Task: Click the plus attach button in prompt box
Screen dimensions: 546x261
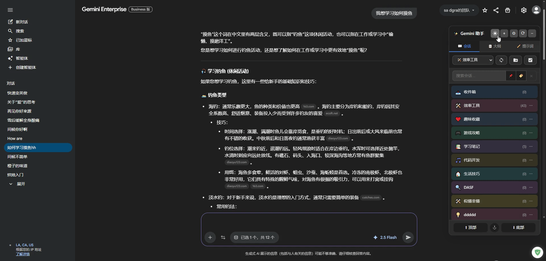Action: click(210, 237)
